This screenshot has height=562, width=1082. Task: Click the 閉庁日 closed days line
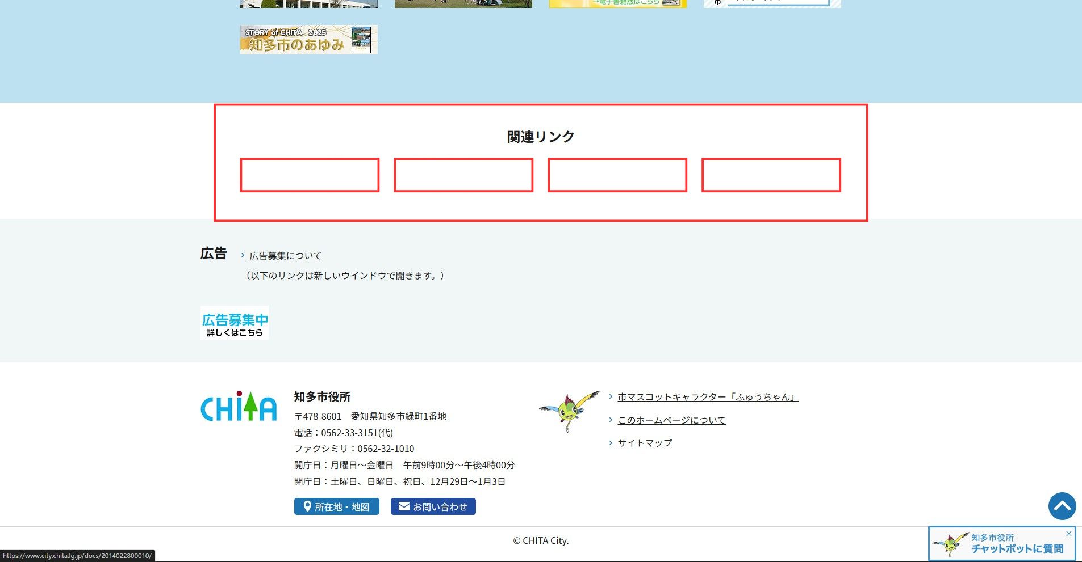tap(400, 481)
